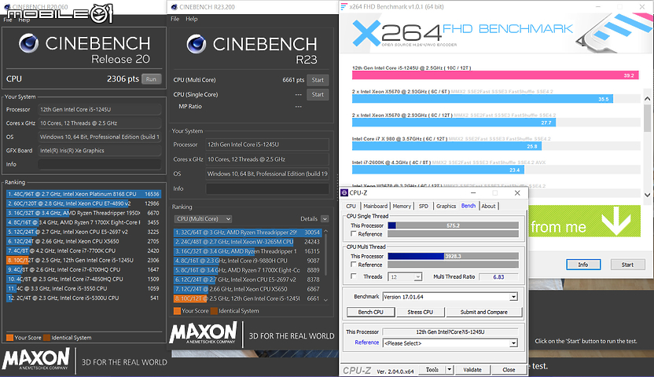This screenshot has height=377, width=654.
Task: Click the Cinebench R23 title bar icon
Action: (x=175, y=6)
